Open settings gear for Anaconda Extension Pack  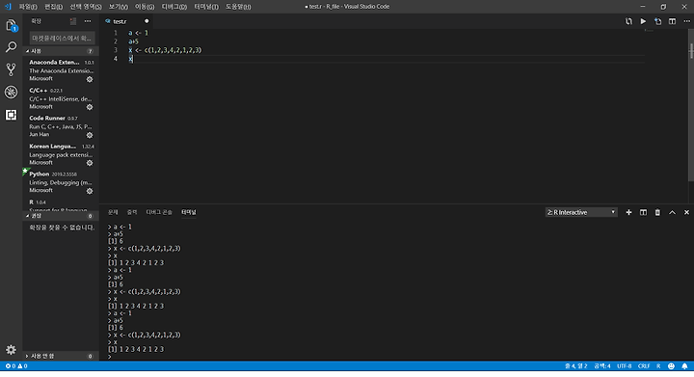point(90,79)
